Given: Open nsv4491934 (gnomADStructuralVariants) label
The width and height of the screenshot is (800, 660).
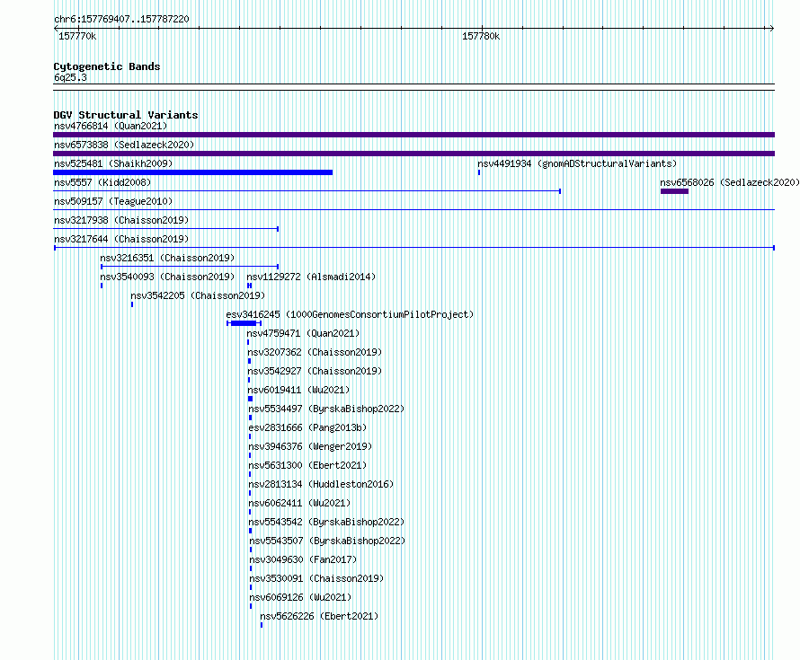Looking at the screenshot, I should (577, 163).
